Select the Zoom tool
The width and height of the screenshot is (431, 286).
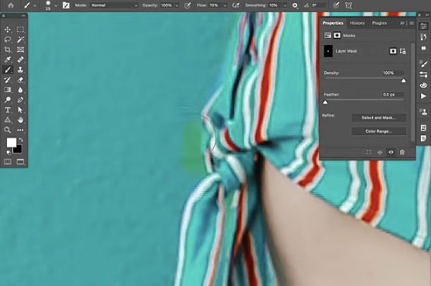pyautogui.click(x=7, y=130)
